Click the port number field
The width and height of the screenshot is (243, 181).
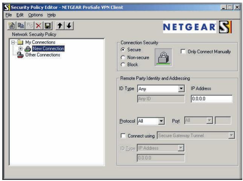223,120
